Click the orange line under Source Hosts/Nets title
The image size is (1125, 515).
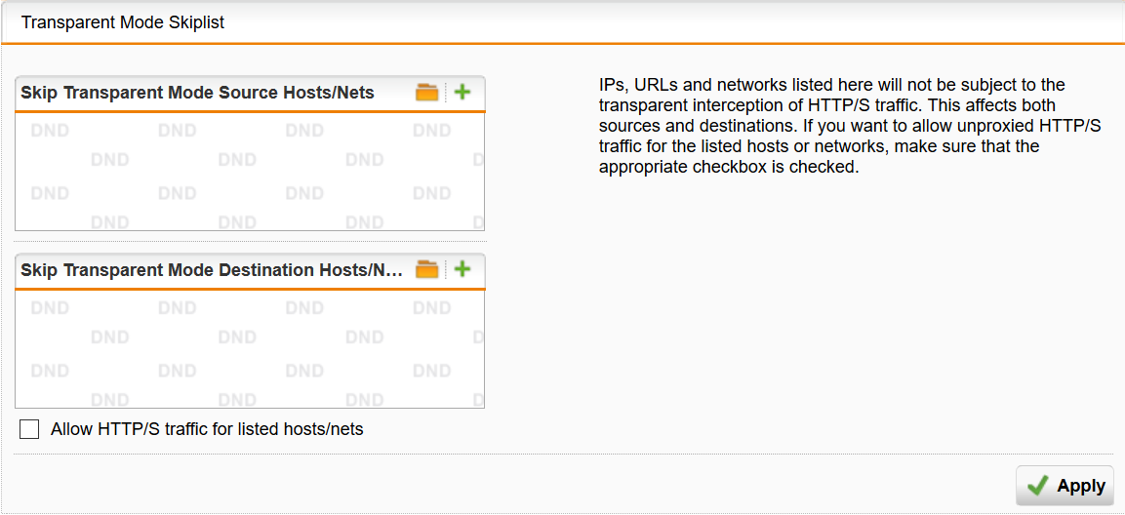click(x=250, y=111)
